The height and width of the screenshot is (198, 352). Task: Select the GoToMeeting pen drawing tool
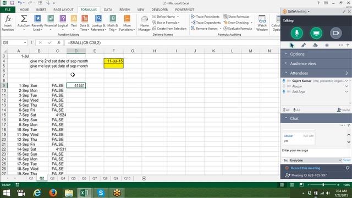304,45
